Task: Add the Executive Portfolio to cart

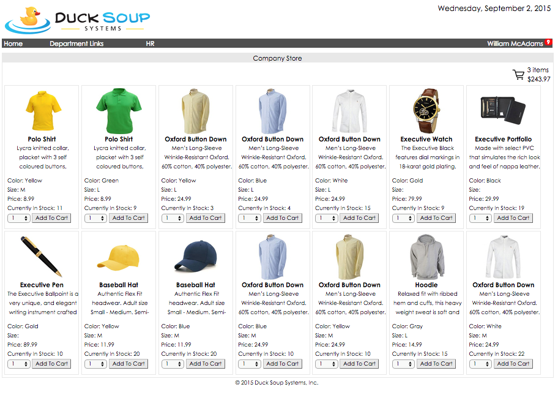Action: click(513, 218)
